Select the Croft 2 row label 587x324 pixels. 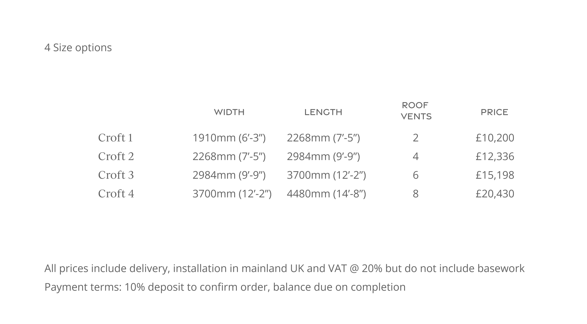point(116,156)
